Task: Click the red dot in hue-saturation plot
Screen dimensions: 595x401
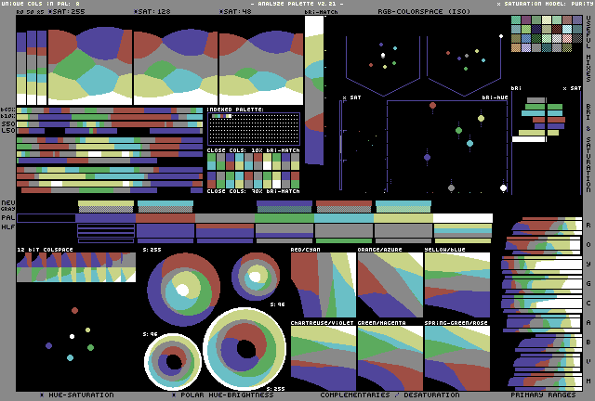Action: [74, 310]
